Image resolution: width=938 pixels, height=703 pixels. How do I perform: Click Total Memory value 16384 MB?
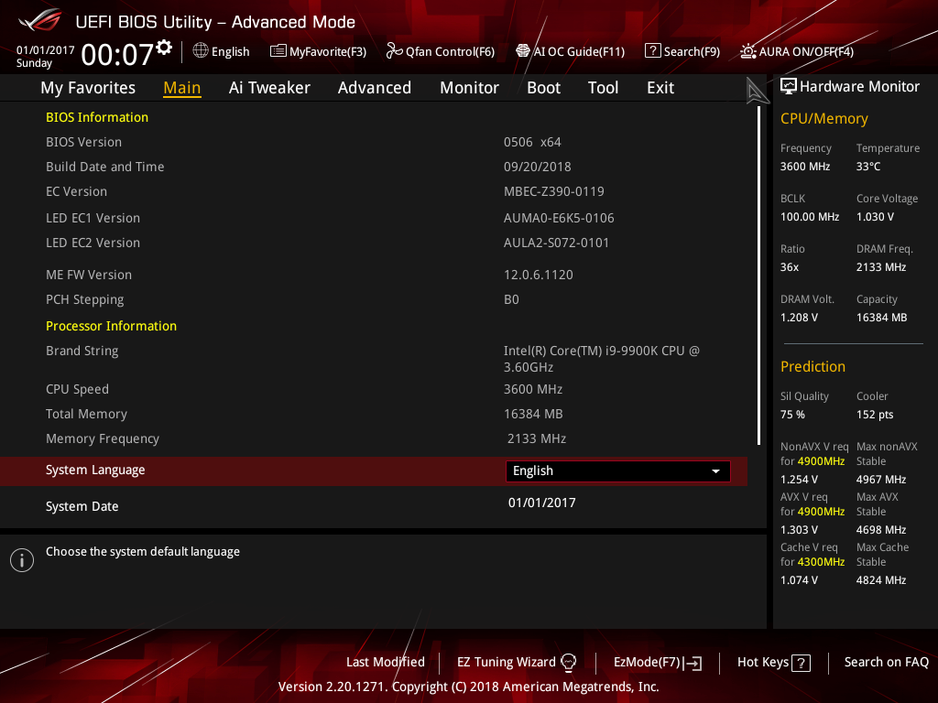[533, 415]
